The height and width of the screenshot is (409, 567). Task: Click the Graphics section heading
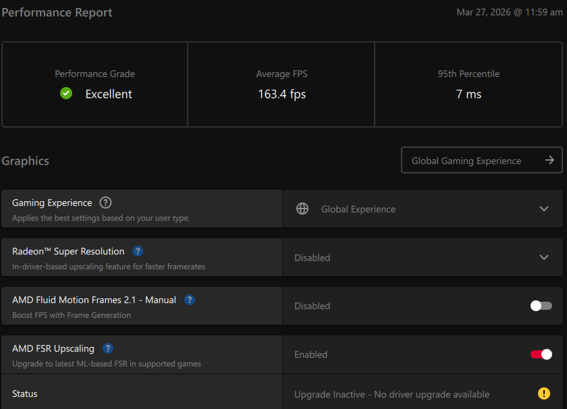coord(26,161)
